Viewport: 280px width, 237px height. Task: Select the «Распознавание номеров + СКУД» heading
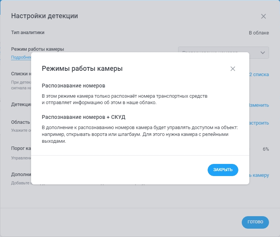point(83,117)
